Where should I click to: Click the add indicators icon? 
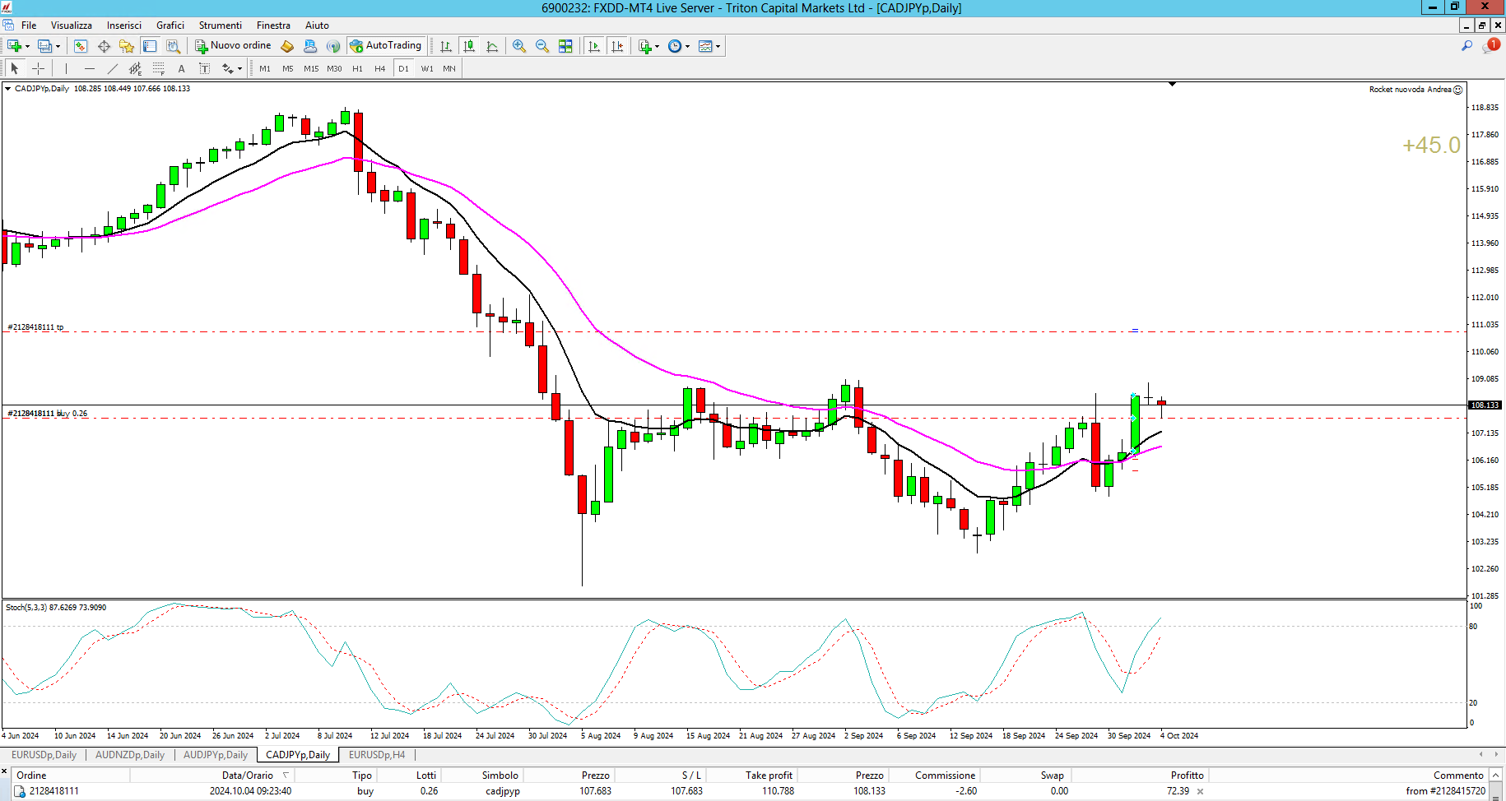pos(645,46)
